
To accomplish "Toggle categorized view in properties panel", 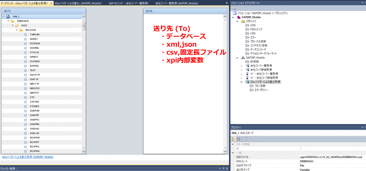I will [234, 139].
